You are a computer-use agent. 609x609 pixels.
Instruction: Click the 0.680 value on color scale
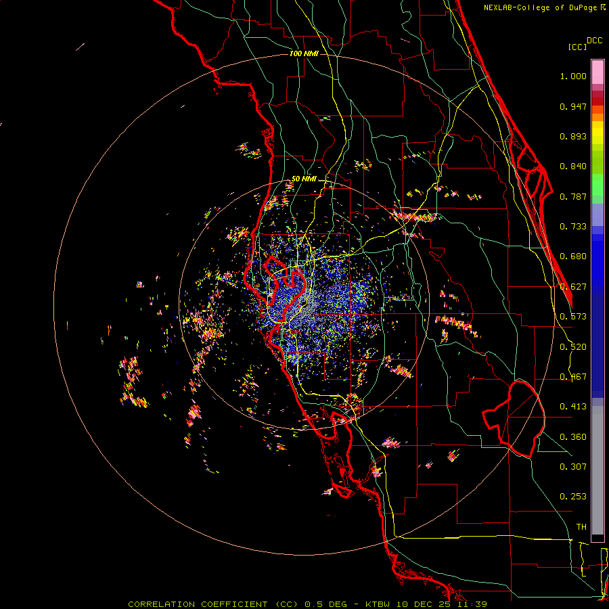coord(573,256)
